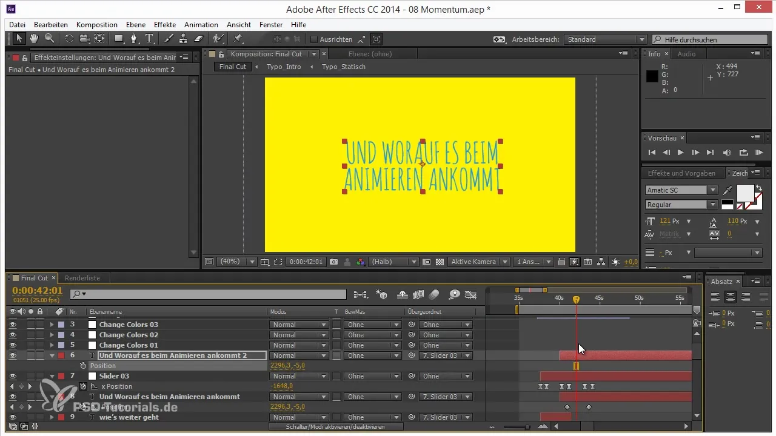Open the 40% magnification dropdown

[236, 262]
